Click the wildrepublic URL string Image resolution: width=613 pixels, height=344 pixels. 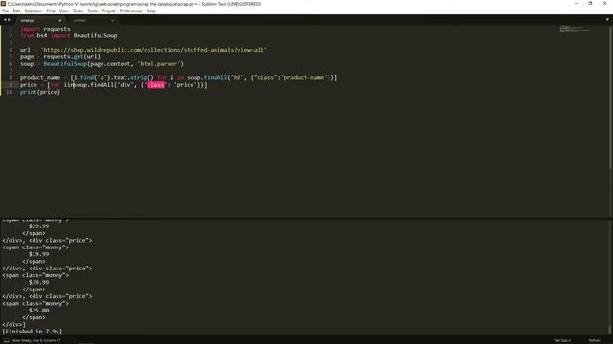[153, 50]
